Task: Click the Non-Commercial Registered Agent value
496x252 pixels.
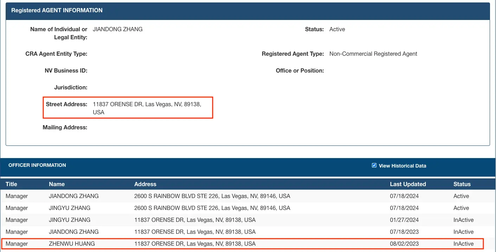Action: (x=373, y=54)
